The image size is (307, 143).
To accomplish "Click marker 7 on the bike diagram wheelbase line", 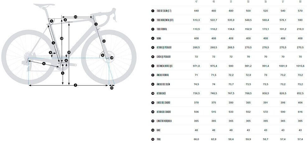I will 75,85.
